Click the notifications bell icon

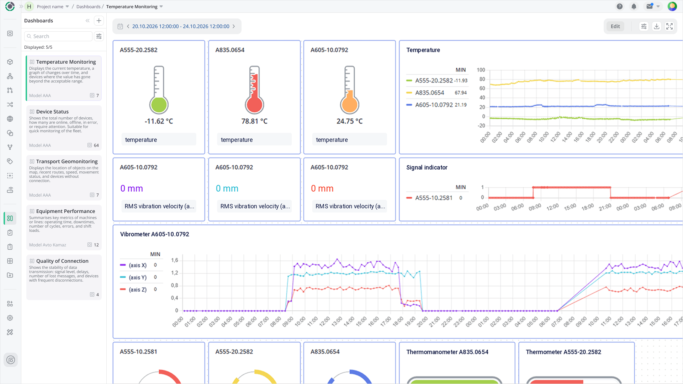(634, 6)
